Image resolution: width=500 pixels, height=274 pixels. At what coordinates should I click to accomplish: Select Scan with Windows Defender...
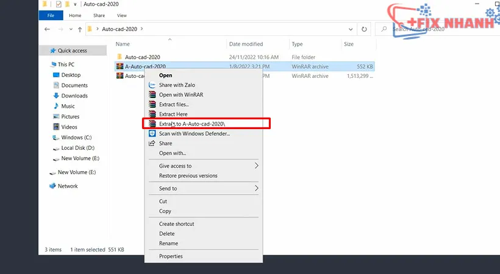pyautogui.click(x=195, y=133)
